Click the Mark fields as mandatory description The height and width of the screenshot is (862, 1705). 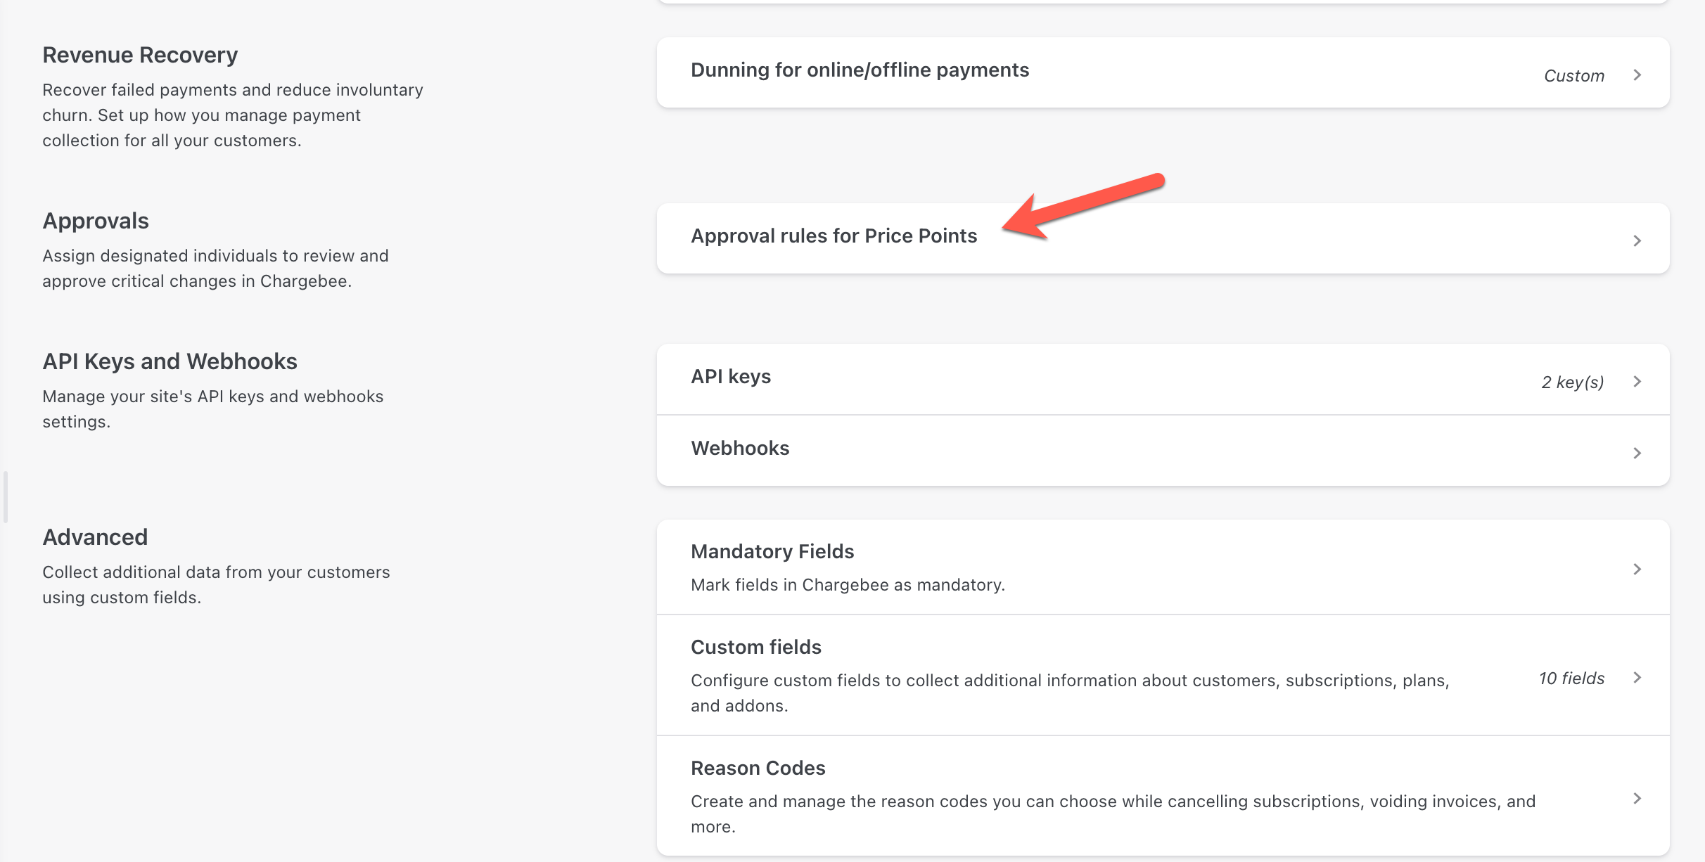point(848,585)
